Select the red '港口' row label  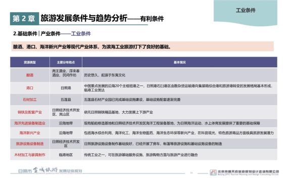pyautogui.click(x=30, y=88)
